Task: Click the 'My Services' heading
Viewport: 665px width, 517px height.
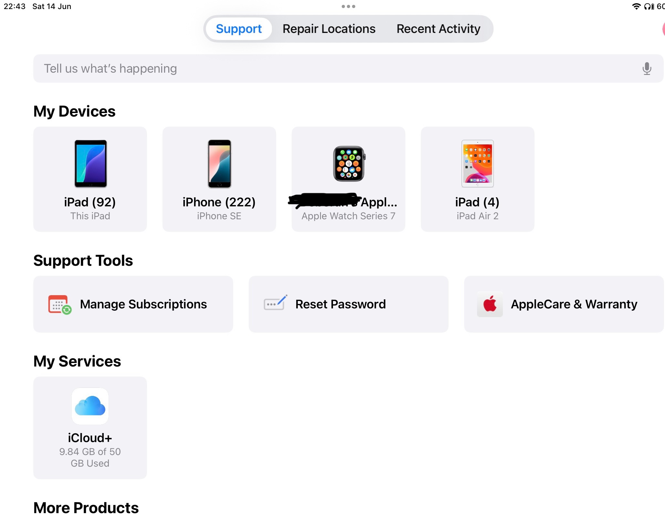Action: pos(77,361)
